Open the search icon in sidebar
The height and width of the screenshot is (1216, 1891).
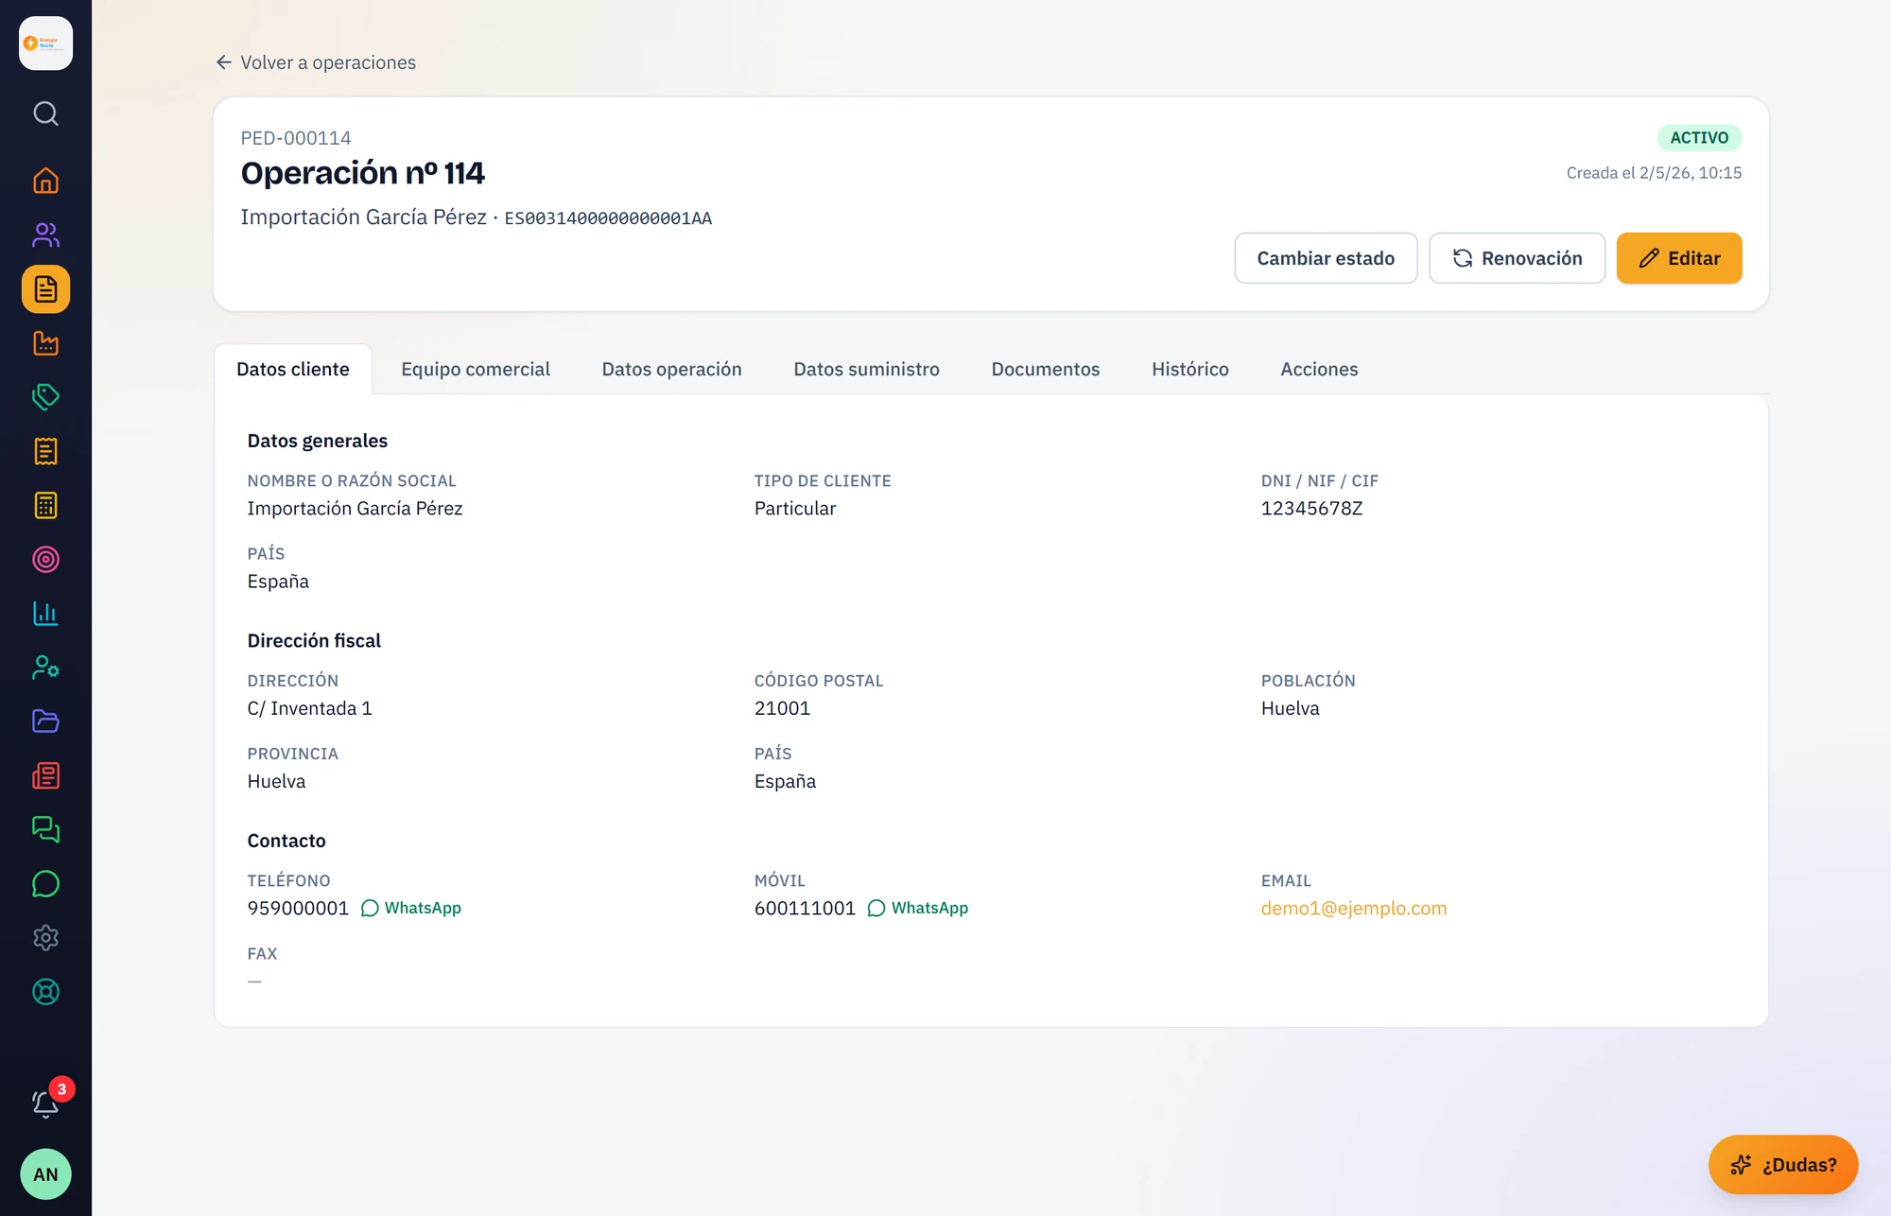pos(45,113)
